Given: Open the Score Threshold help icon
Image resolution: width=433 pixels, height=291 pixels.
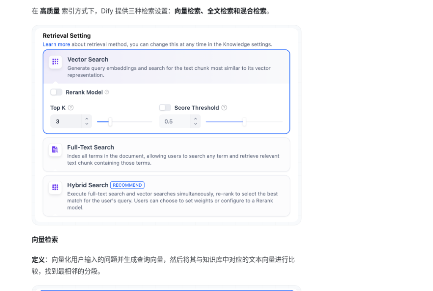Looking at the screenshot, I should [224, 108].
